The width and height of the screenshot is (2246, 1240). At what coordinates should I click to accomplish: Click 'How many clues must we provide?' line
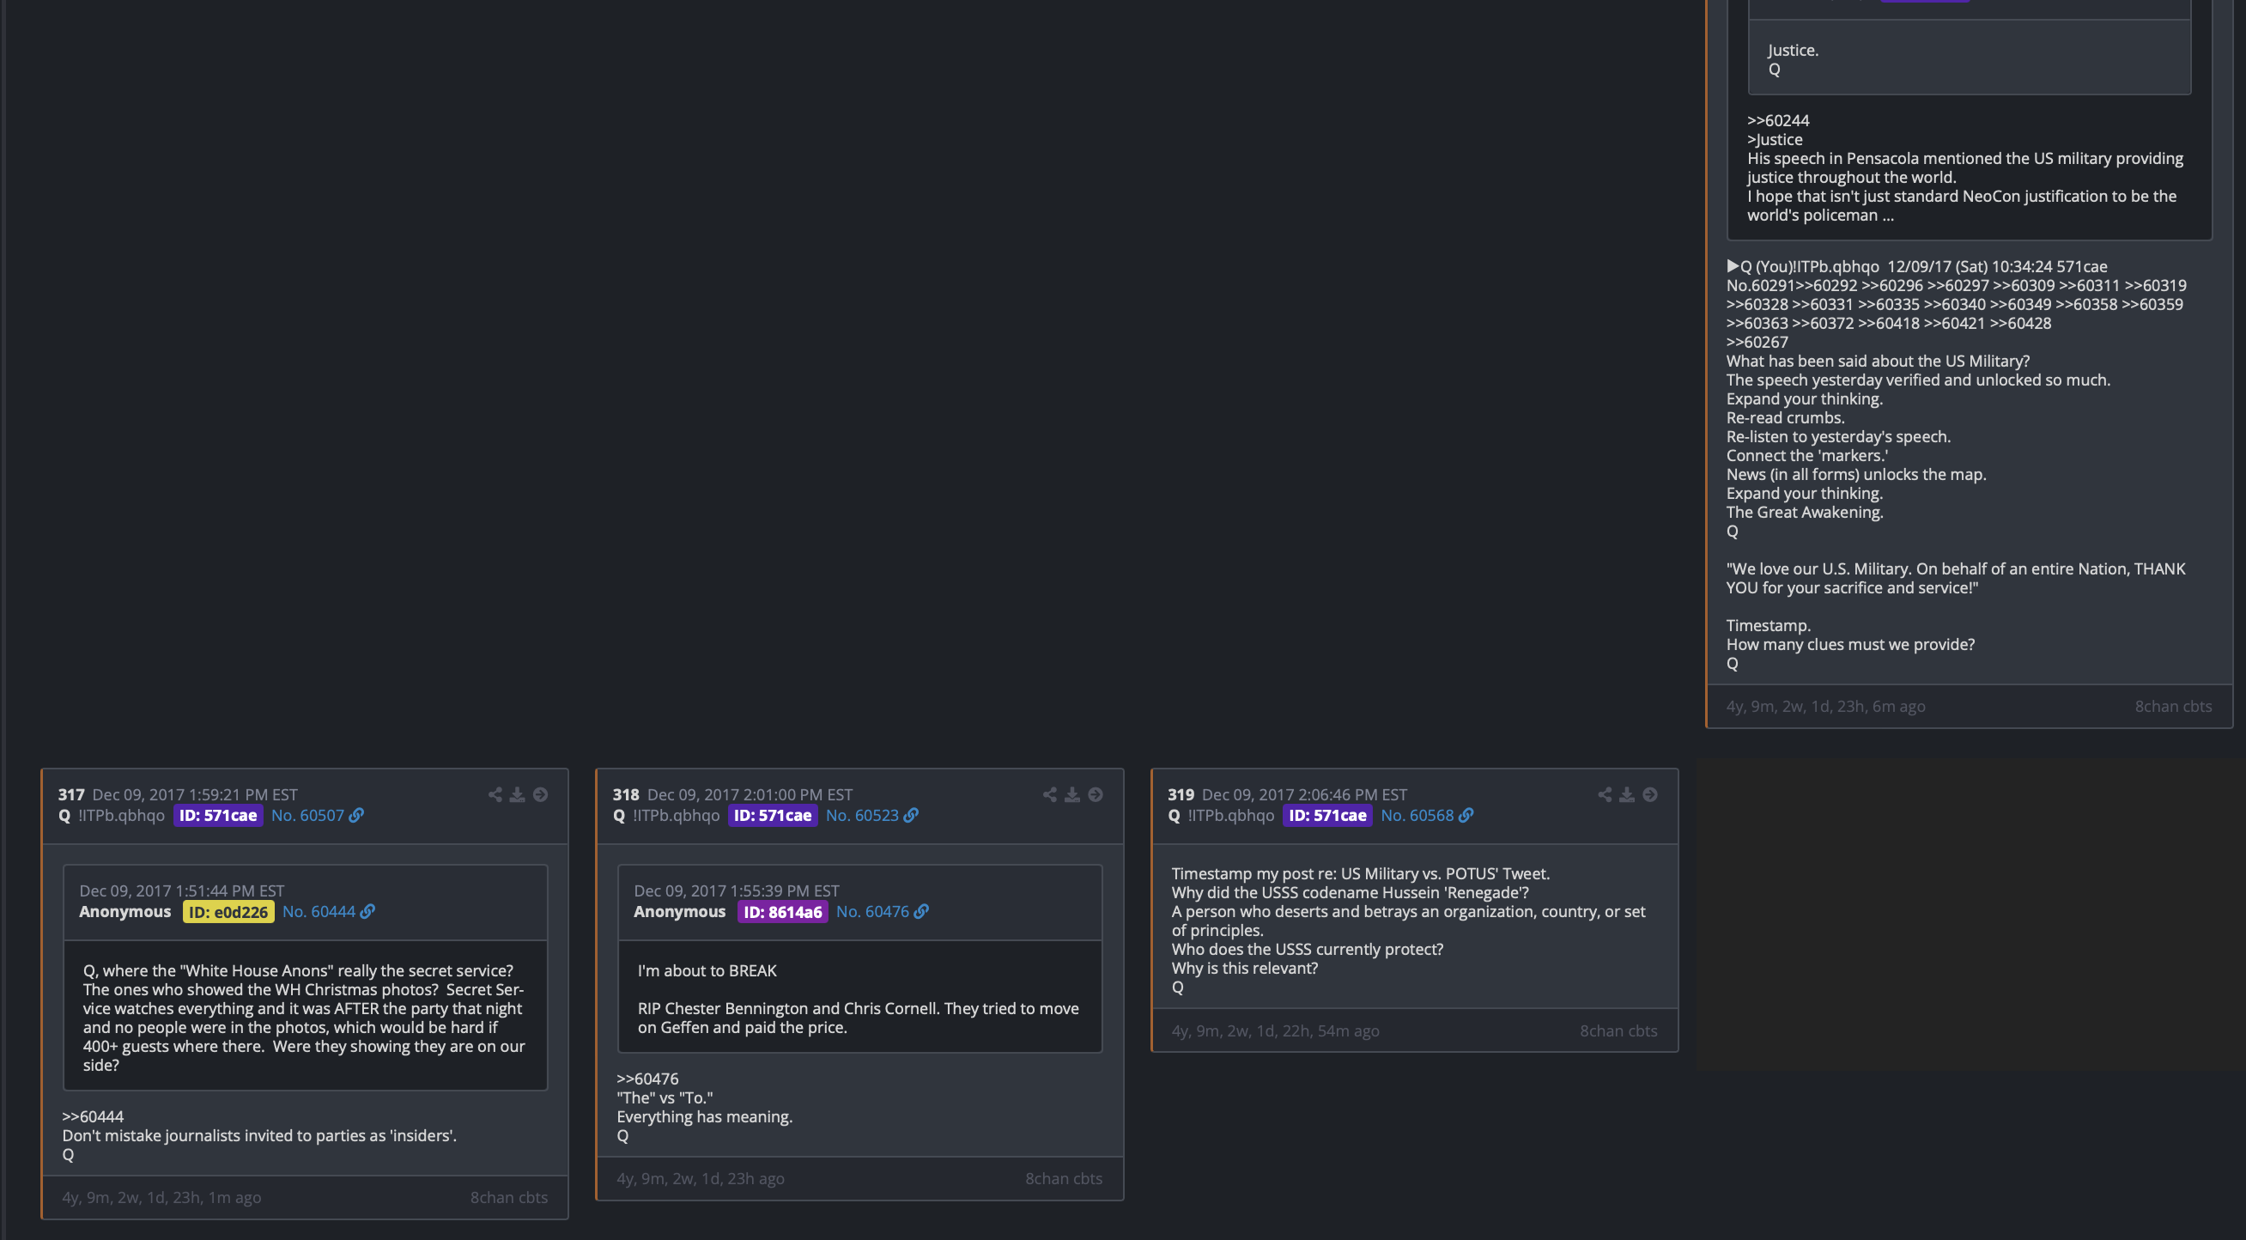pyautogui.click(x=1851, y=644)
